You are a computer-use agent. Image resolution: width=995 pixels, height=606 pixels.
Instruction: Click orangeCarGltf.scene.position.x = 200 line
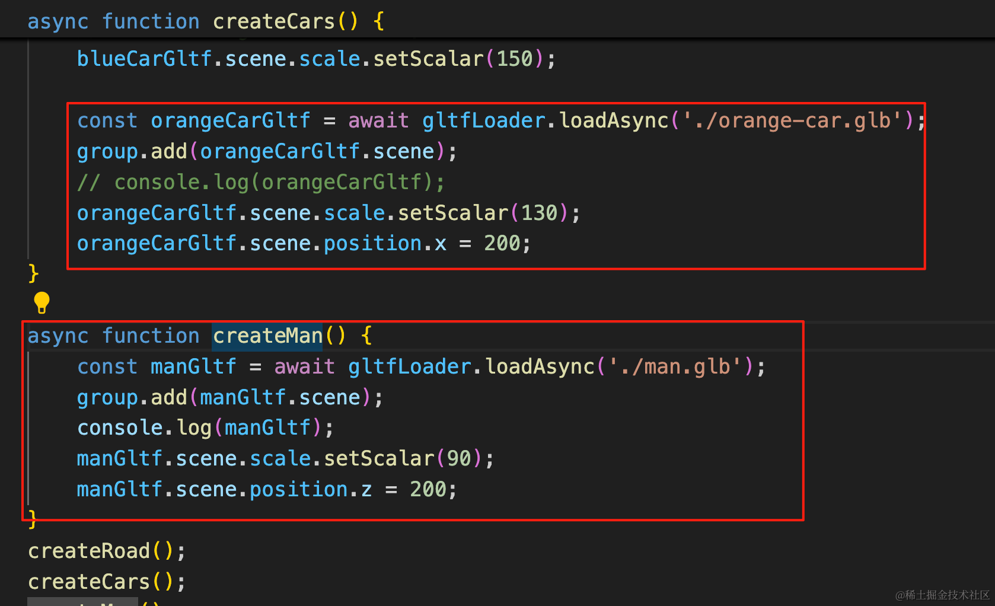tap(304, 244)
